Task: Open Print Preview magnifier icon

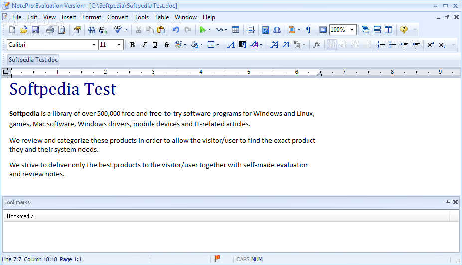Action: pos(62,30)
